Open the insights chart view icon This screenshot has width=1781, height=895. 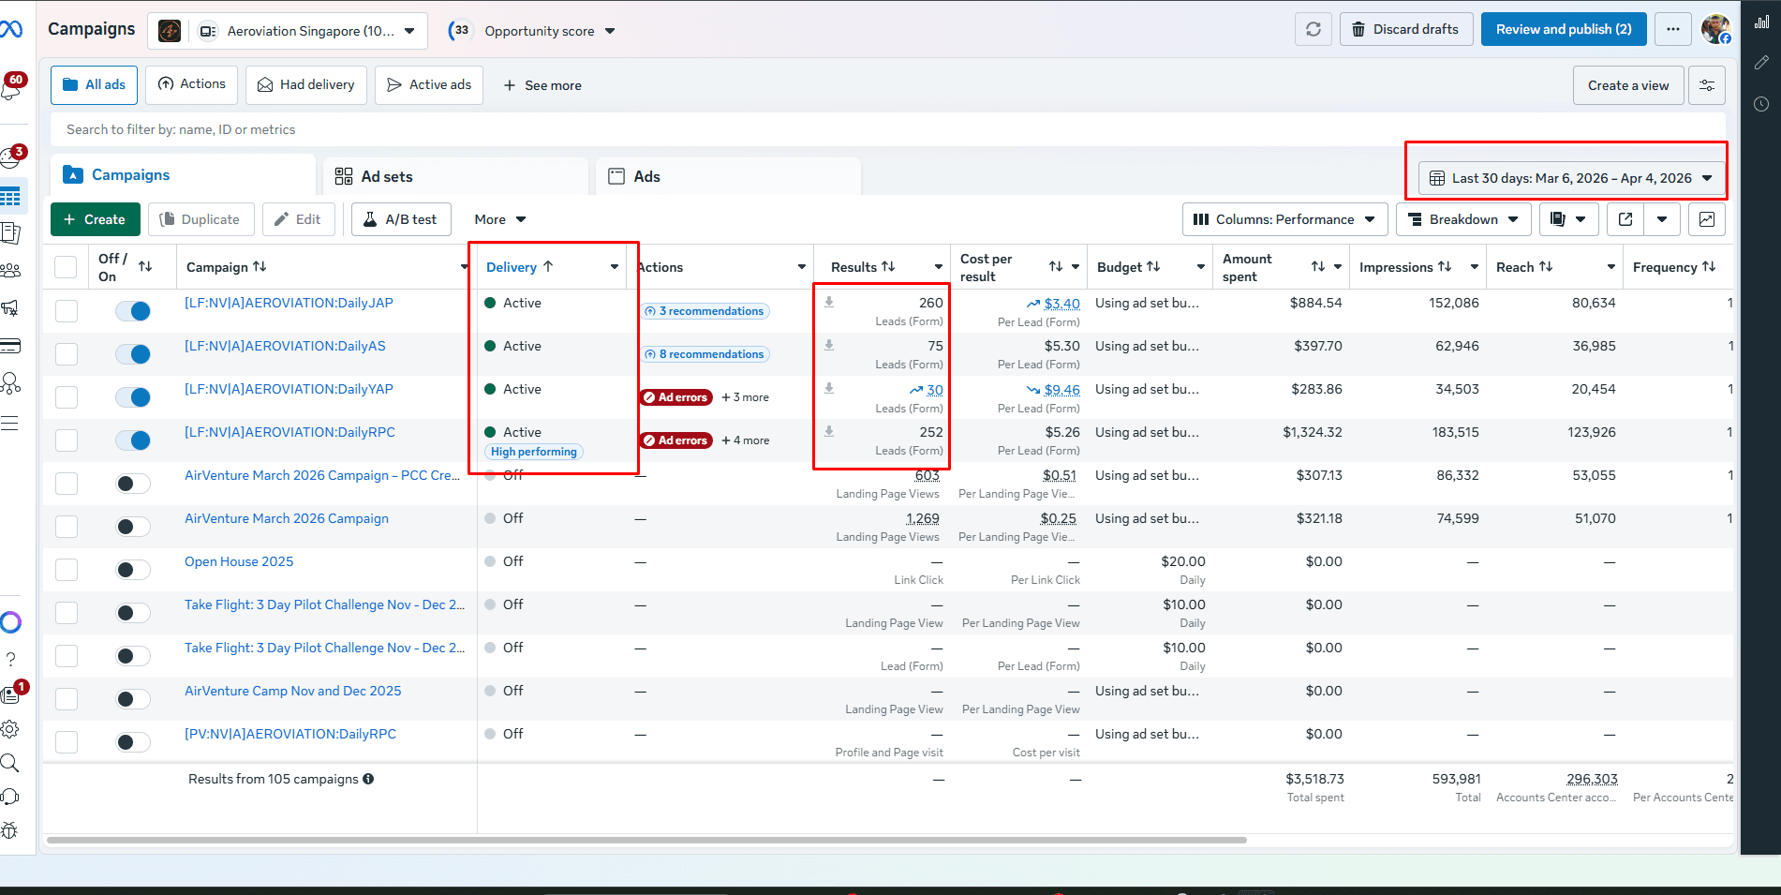click(x=1707, y=219)
